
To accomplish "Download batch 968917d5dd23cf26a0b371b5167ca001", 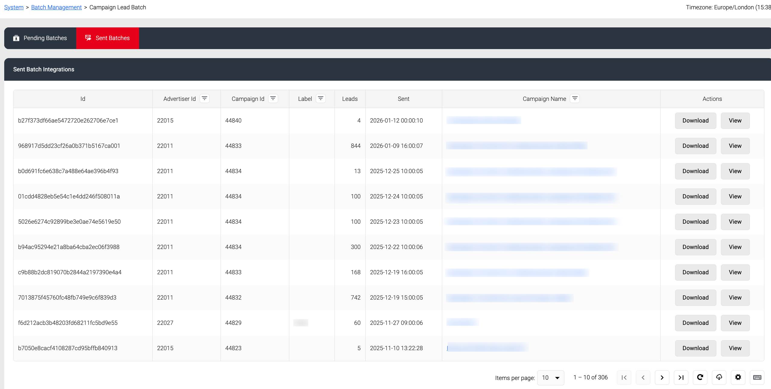I will click(696, 146).
